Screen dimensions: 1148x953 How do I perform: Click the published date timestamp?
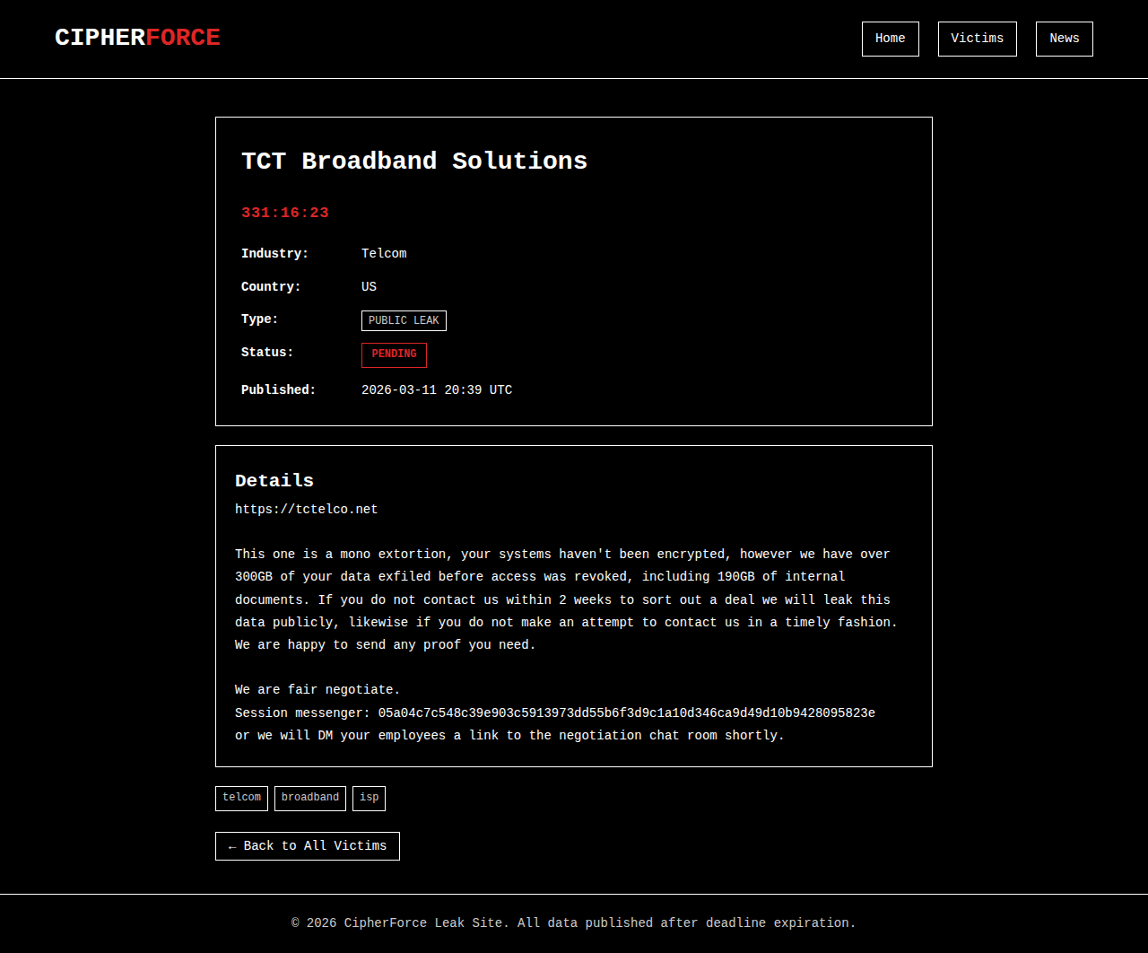[x=436, y=390]
